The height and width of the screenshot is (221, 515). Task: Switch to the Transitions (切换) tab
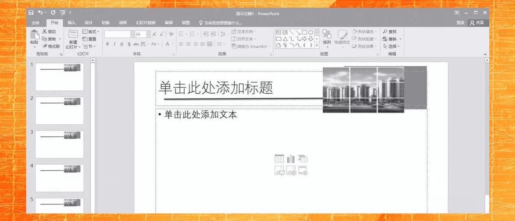coord(106,23)
